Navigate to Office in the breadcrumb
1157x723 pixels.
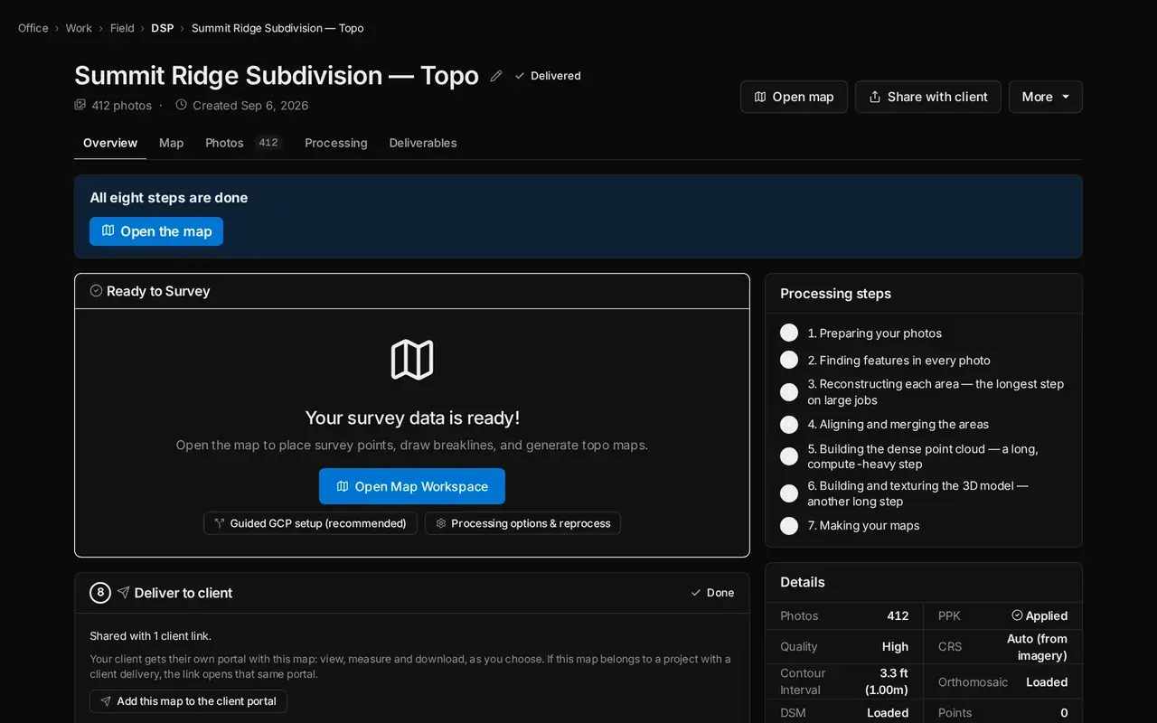(x=33, y=28)
